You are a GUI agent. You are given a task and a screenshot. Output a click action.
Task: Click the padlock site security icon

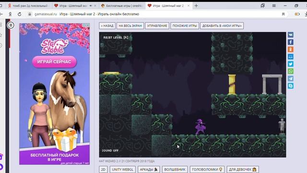30,14
